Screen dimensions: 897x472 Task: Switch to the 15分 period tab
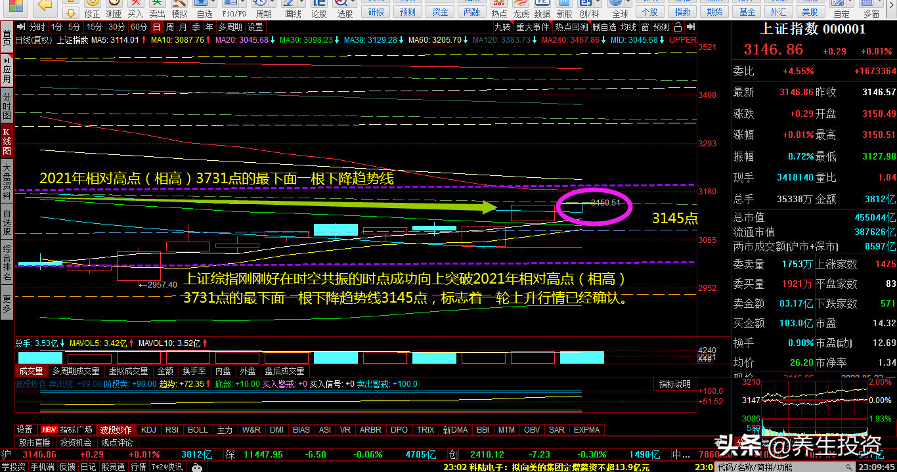(x=95, y=27)
